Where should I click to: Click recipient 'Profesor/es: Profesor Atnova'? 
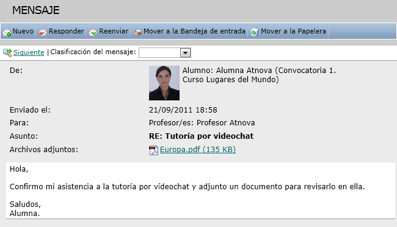[x=202, y=123]
